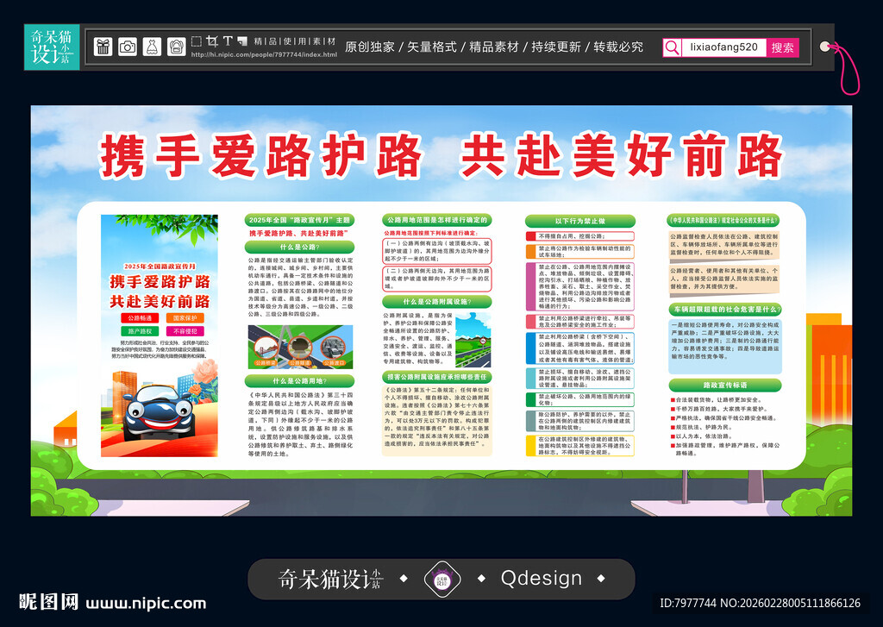Click the backpack icon
Screen dimensions: 883x627
[176, 46]
